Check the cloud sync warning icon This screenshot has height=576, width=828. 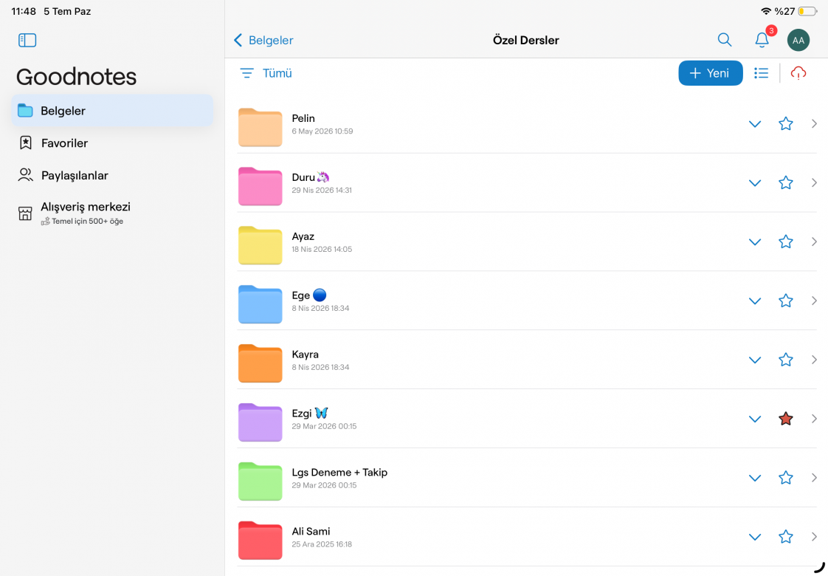click(798, 73)
